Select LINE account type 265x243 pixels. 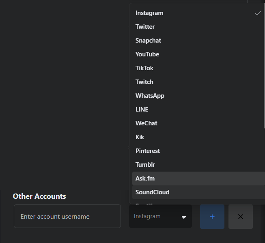[198, 110]
